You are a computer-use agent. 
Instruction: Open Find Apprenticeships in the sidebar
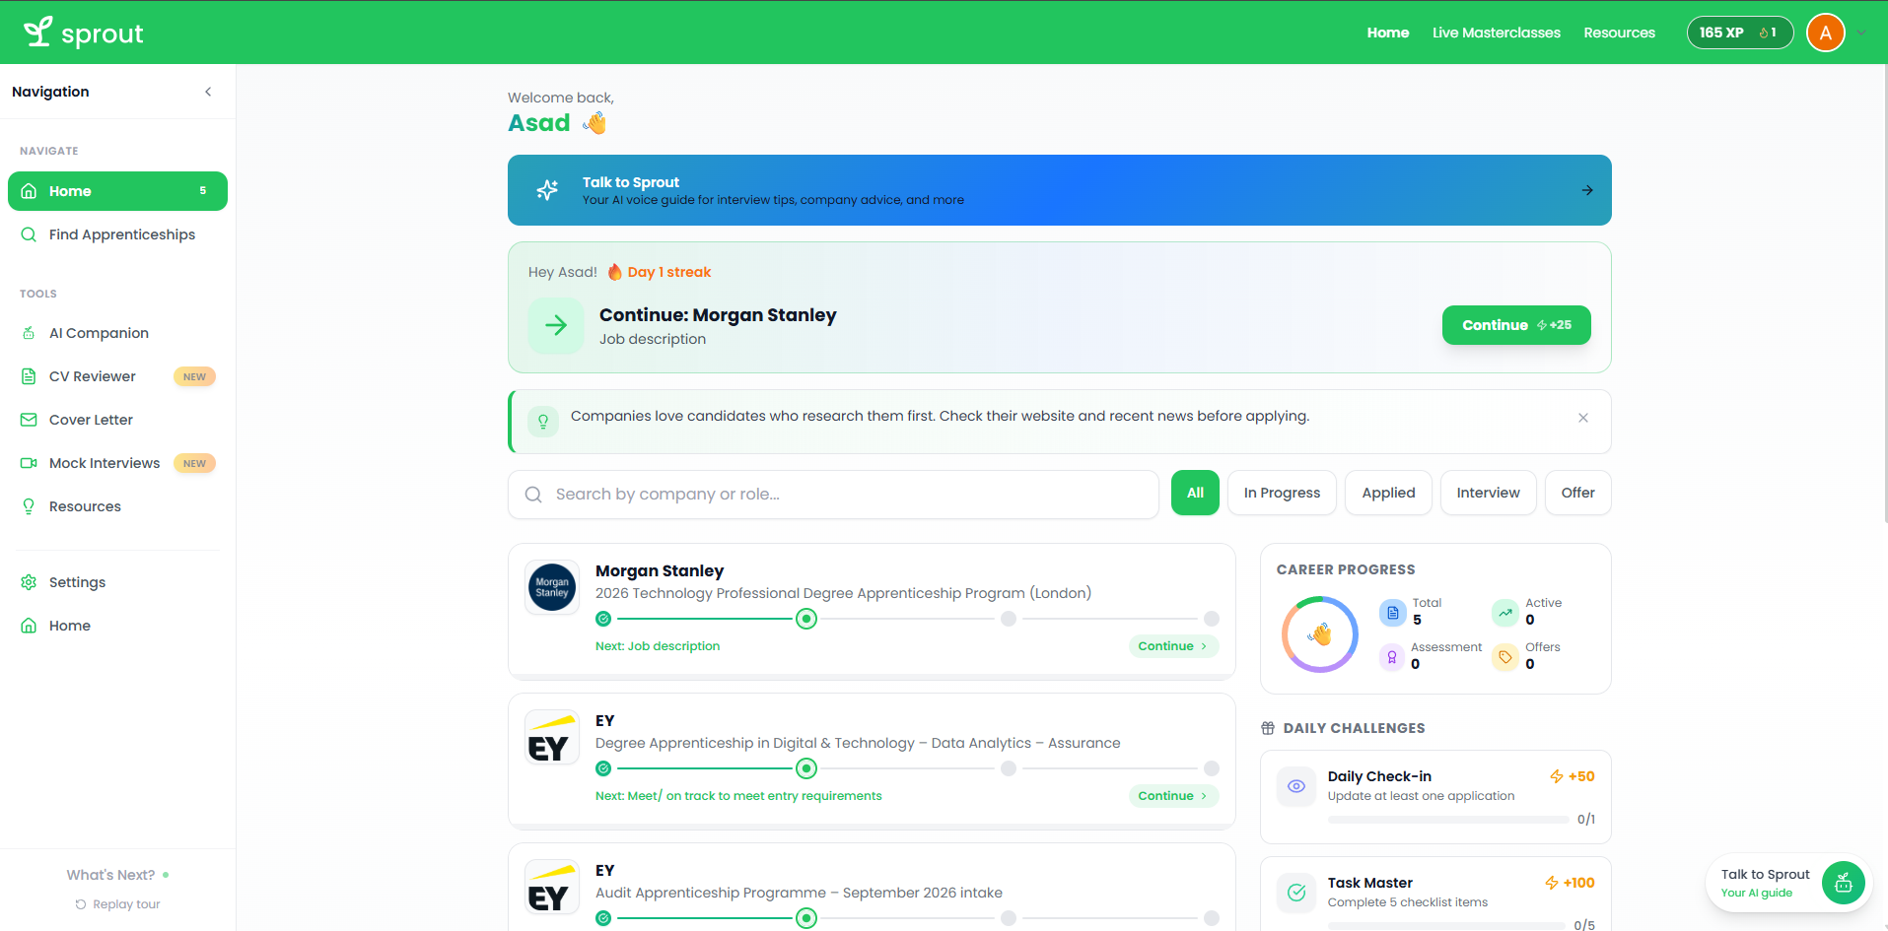tap(117, 234)
